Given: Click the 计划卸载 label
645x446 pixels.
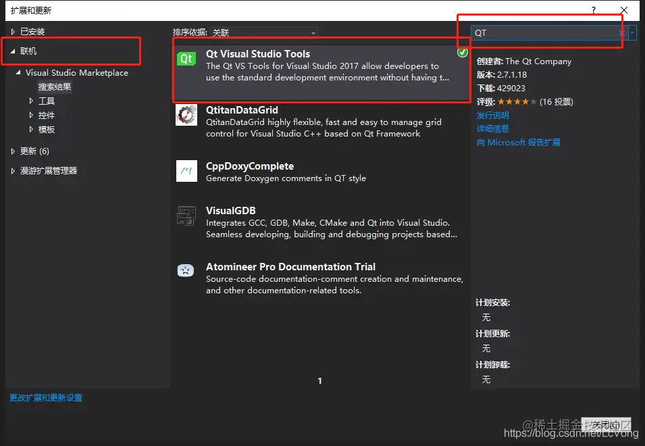Looking at the screenshot, I should [x=492, y=365].
